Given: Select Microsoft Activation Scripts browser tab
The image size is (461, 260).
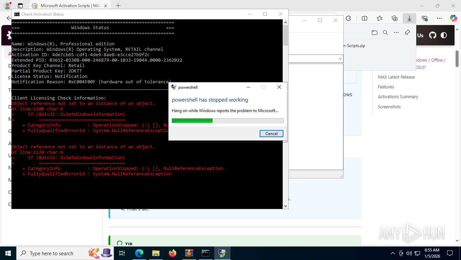Looking at the screenshot, I should point(70,6).
